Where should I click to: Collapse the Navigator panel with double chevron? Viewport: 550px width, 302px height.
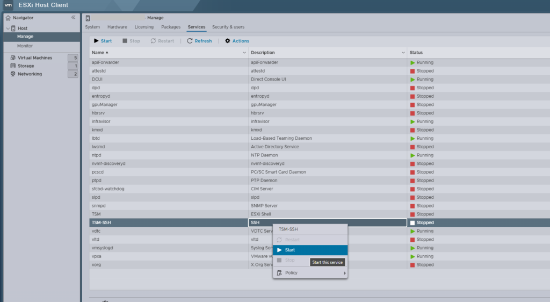click(x=73, y=17)
